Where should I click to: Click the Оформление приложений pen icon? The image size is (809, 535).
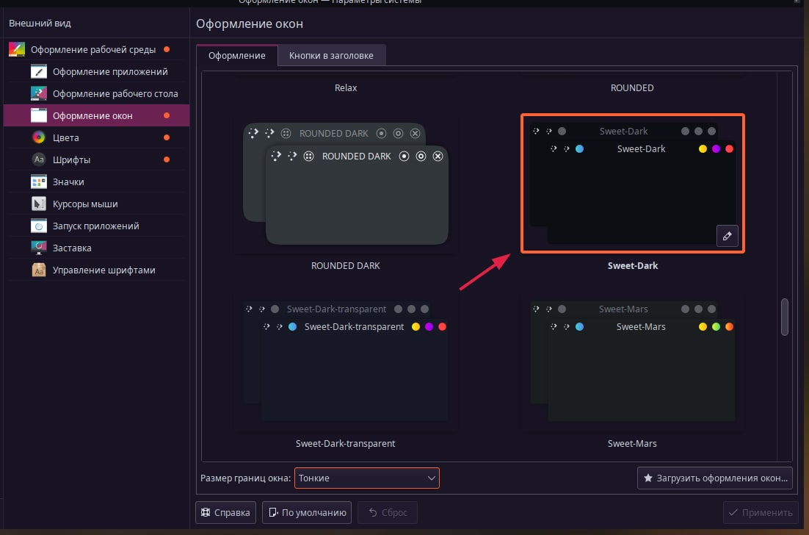point(39,71)
